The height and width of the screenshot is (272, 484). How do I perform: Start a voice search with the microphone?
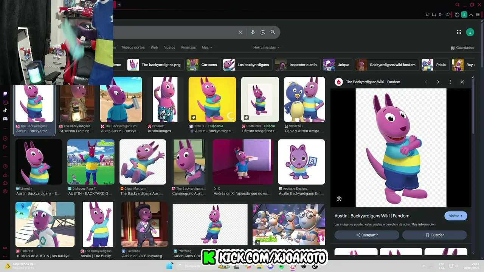(x=253, y=32)
